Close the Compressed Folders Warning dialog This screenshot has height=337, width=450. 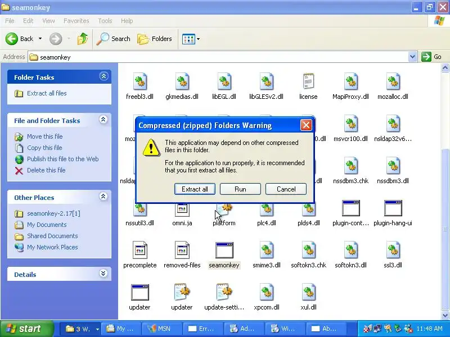tap(306, 125)
